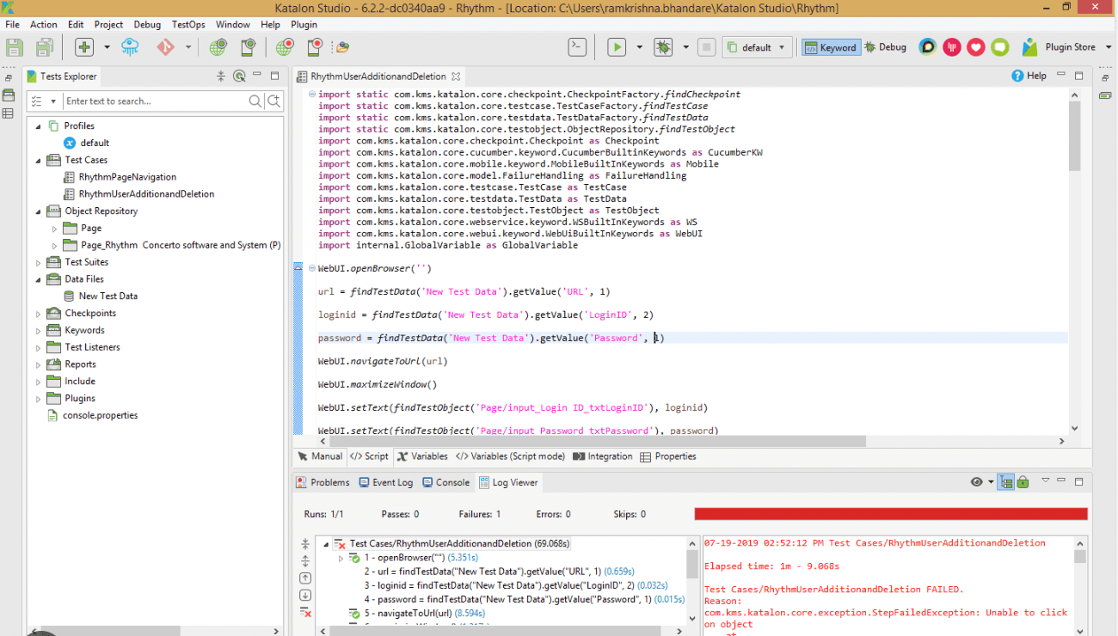Click the green chat bubble icon
Viewport: 1118px width, 636px height.
[x=999, y=47]
